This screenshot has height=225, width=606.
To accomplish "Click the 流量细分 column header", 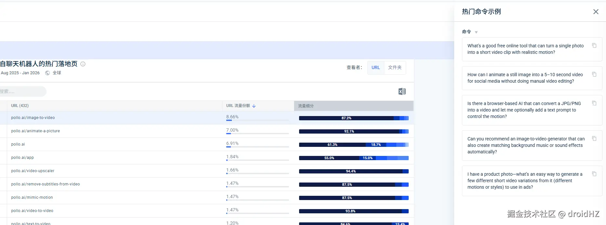I will coord(306,106).
